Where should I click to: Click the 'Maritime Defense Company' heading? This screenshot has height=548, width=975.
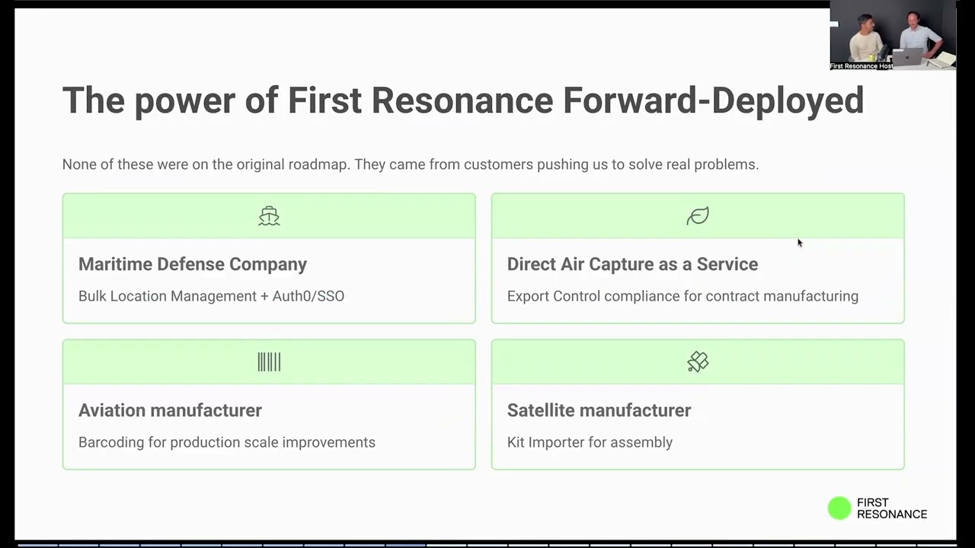click(x=193, y=264)
